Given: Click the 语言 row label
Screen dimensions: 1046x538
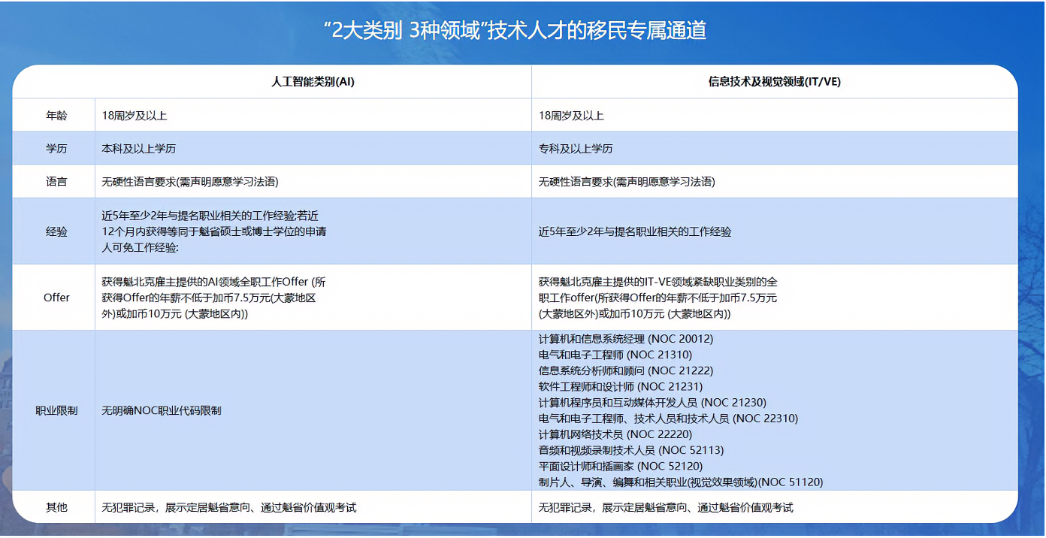Looking at the screenshot, I should pyautogui.click(x=56, y=182).
